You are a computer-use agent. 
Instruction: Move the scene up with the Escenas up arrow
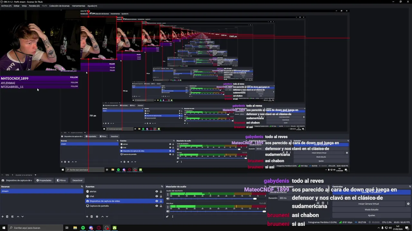pos(18,217)
